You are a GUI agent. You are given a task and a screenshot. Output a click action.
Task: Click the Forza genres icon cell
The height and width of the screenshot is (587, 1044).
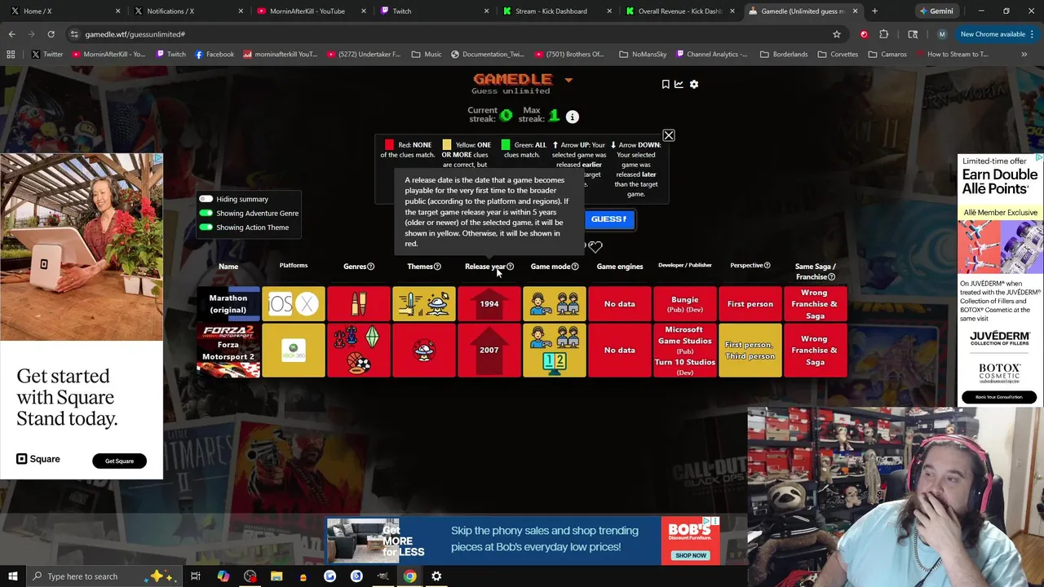tap(359, 351)
